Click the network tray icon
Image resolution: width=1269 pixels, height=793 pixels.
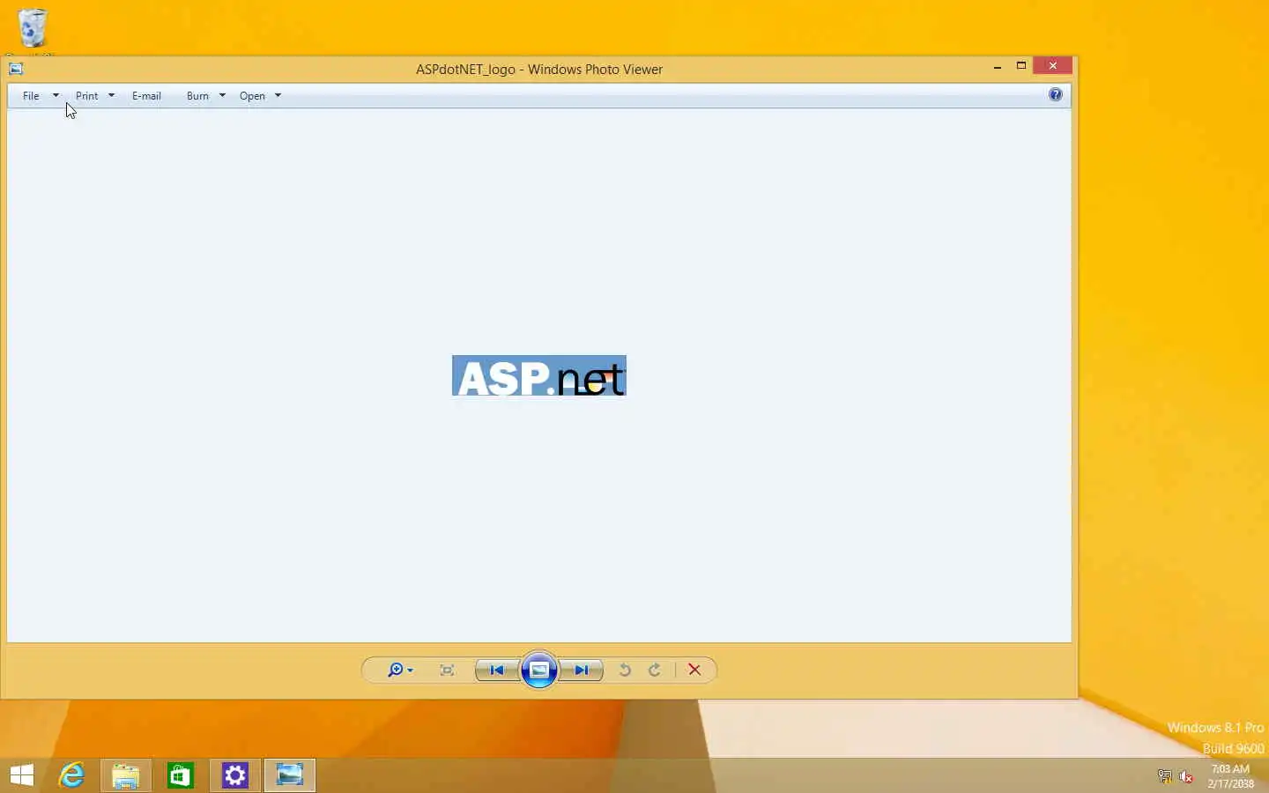point(1165,776)
